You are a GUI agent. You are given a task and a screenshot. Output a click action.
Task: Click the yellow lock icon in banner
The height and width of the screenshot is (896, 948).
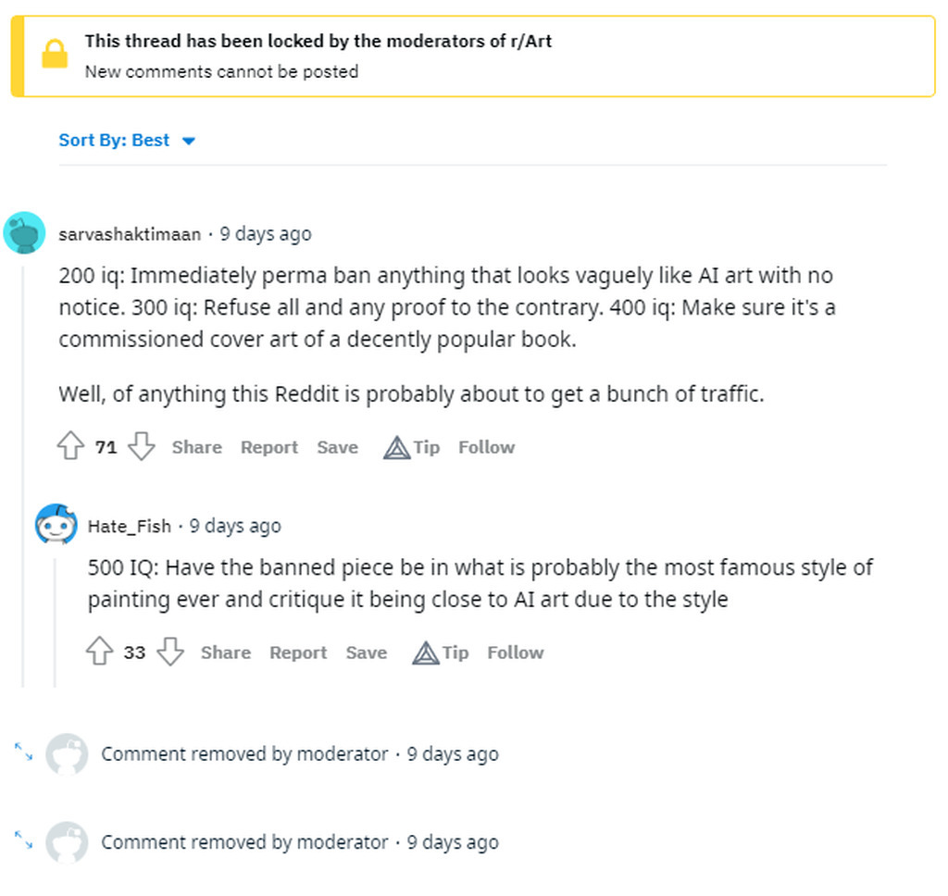click(x=55, y=55)
